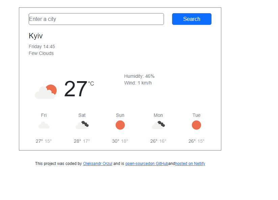Screen dimensions: 278x200
Task: Click Sunday's sun forecast icon
Action: (120, 125)
